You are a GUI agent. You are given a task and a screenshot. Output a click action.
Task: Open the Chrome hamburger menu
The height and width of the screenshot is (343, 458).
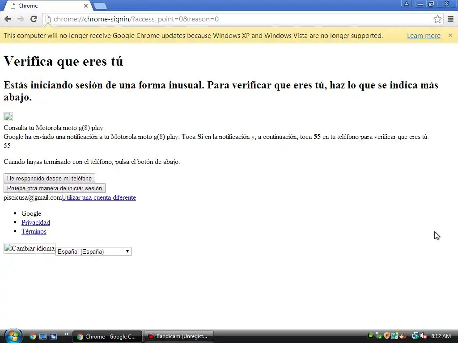tap(450, 19)
